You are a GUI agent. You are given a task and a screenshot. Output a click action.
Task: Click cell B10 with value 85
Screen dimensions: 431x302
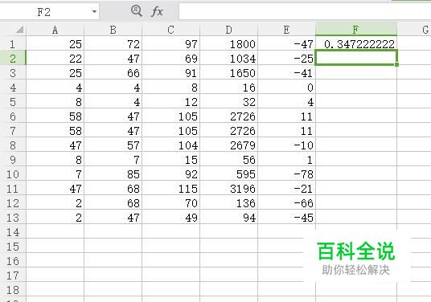[113, 174]
